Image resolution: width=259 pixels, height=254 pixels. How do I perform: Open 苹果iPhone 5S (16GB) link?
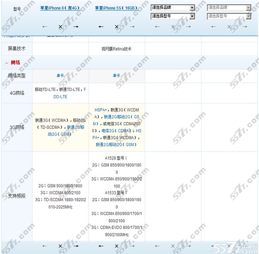coord(117,8)
